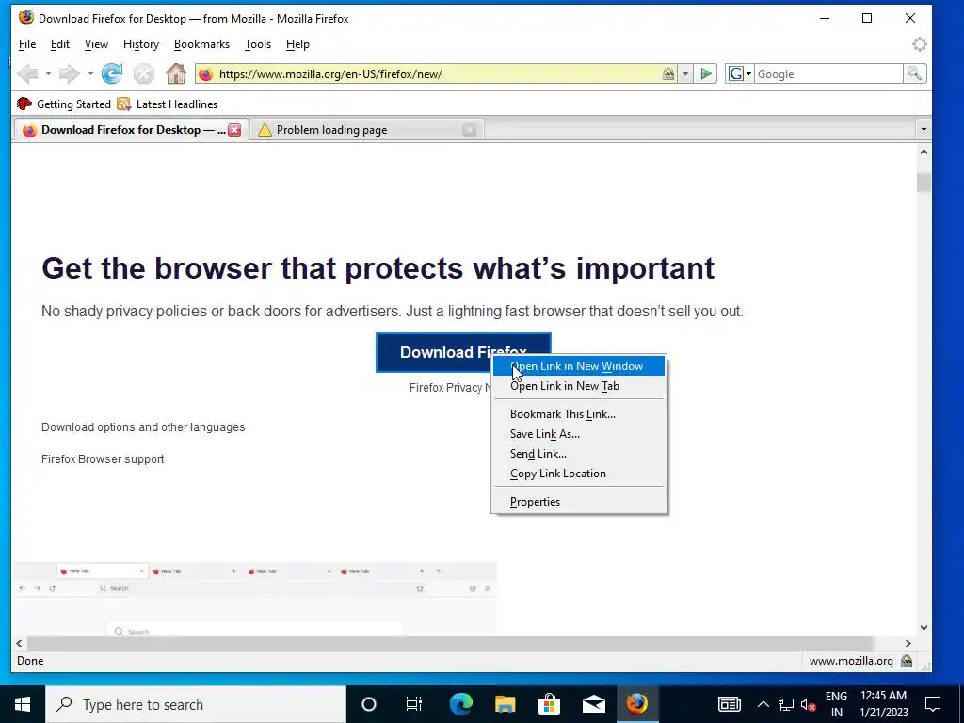This screenshot has height=723, width=964.
Task: Open the History menu
Action: [x=141, y=44]
